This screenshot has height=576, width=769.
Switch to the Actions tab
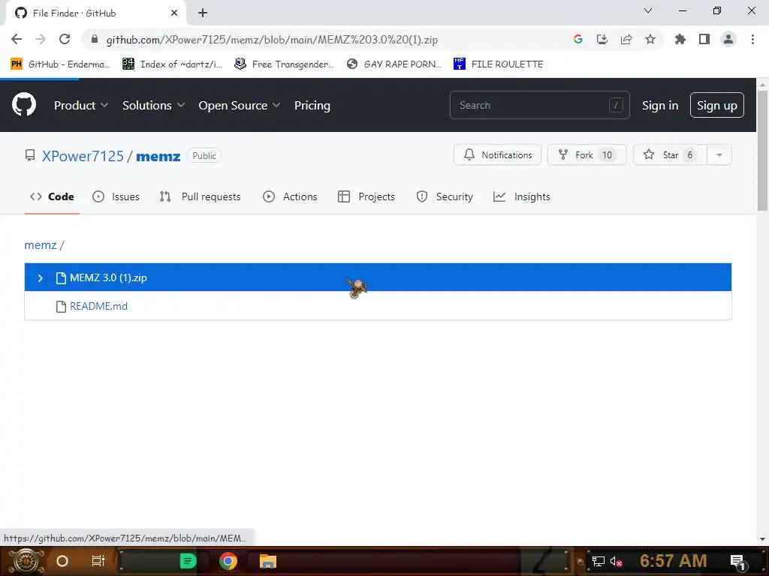[x=290, y=196]
